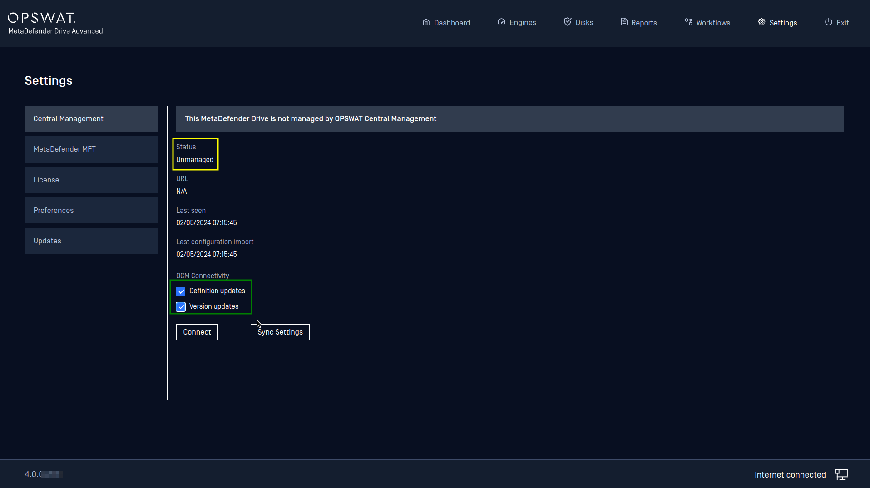Uncheck the Version updates checkbox

[181, 306]
